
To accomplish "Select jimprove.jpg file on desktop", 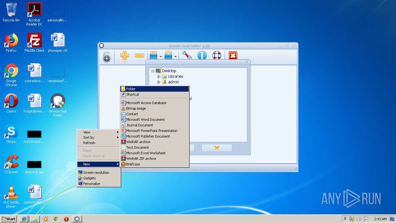I will [x=34, y=167].
